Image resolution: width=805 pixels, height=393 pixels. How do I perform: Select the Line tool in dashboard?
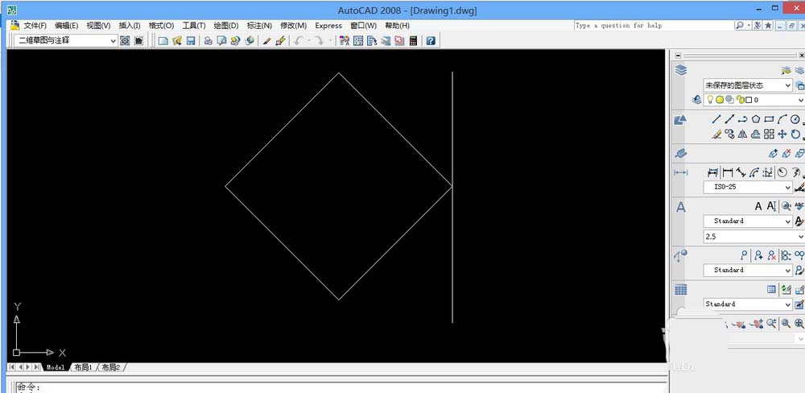coord(716,120)
